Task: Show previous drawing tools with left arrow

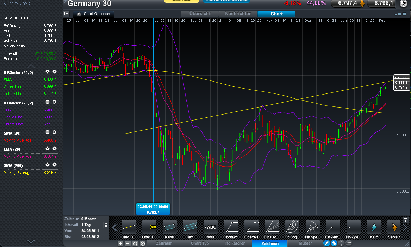Action: (114, 228)
